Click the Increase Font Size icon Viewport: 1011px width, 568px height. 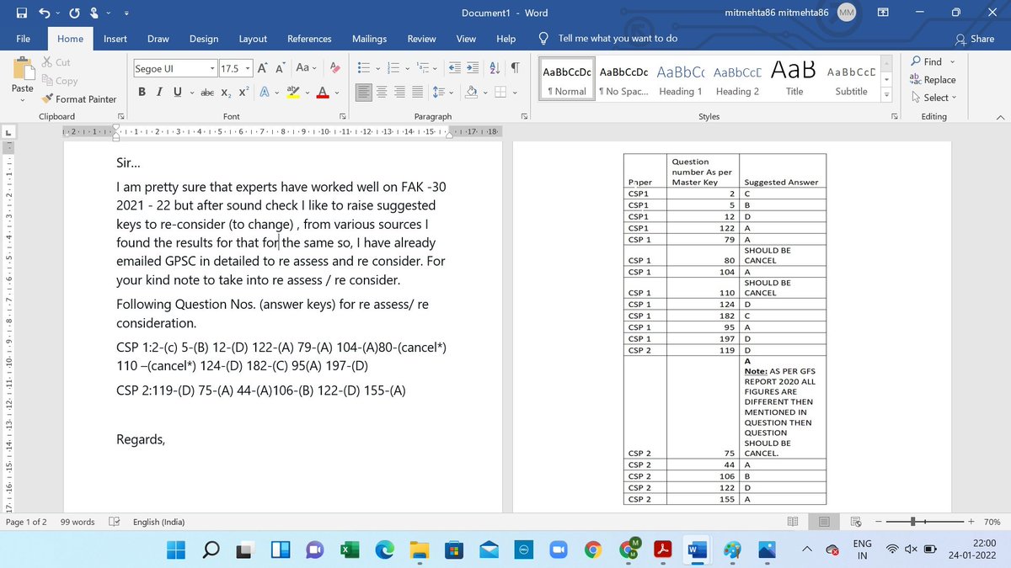click(262, 68)
